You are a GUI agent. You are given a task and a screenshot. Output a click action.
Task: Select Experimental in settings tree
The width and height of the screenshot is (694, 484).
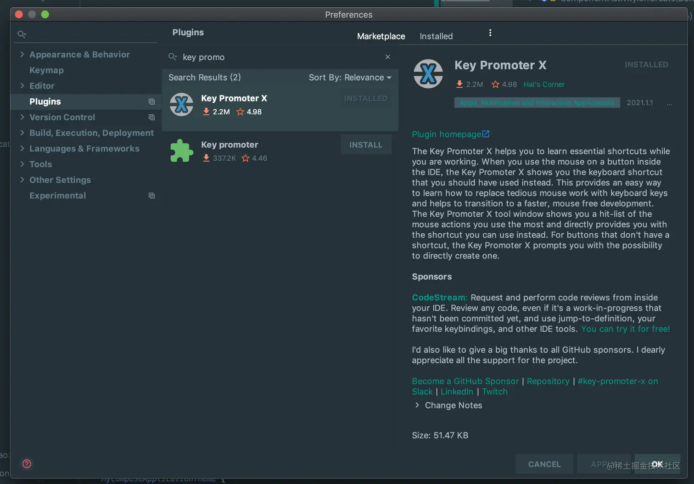[57, 196]
